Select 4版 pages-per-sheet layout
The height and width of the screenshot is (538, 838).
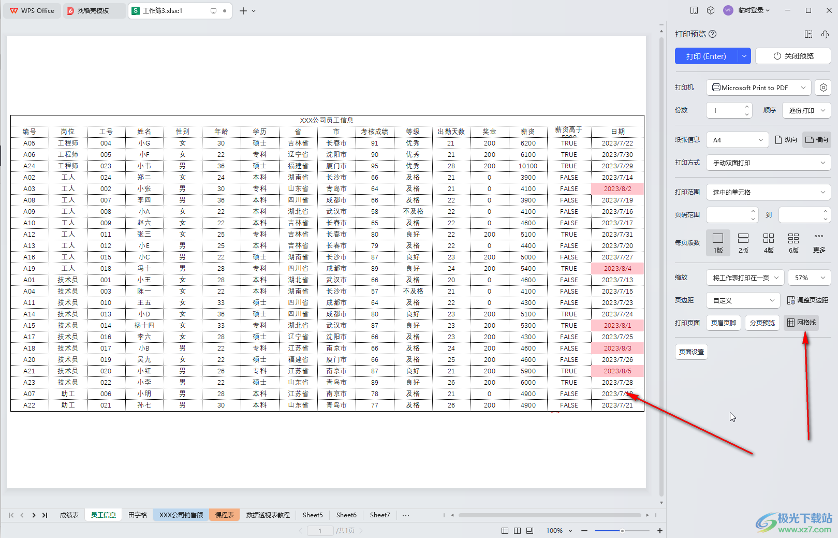[769, 243]
